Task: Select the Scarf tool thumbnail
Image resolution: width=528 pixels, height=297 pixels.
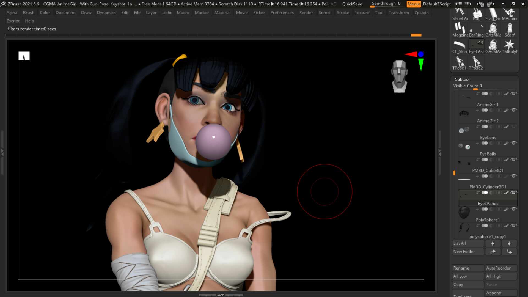Action: tap(509, 30)
